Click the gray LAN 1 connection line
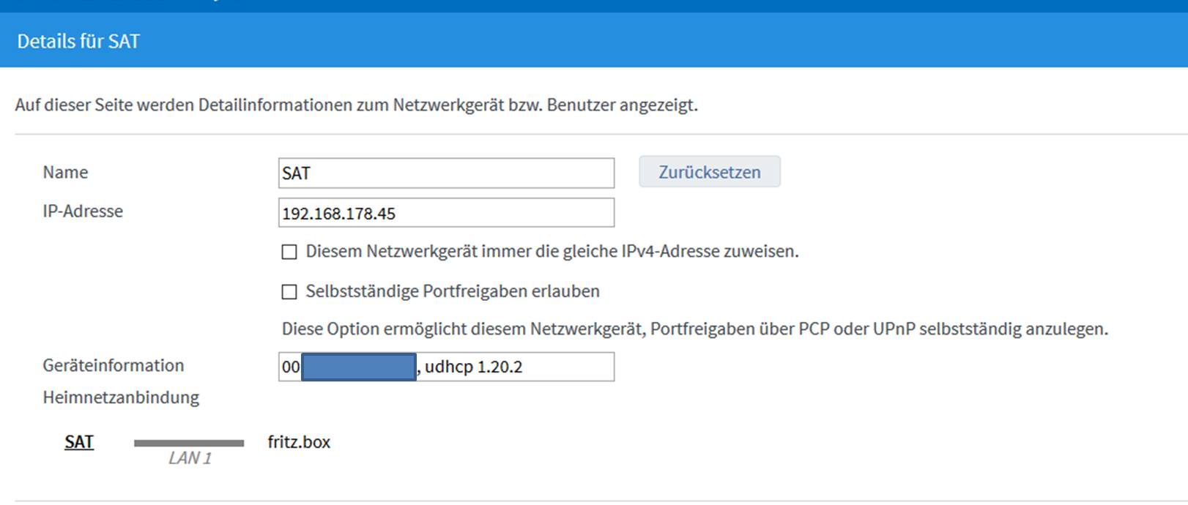1188x505 pixels. click(x=189, y=443)
